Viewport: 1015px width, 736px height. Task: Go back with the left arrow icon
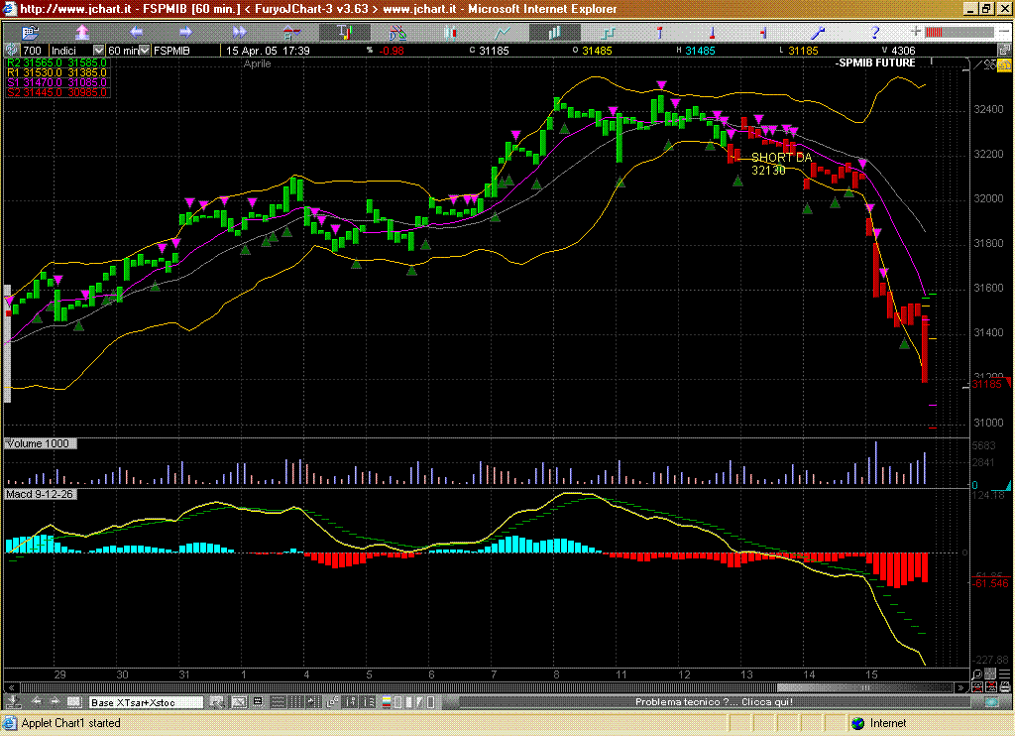click(x=136, y=33)
